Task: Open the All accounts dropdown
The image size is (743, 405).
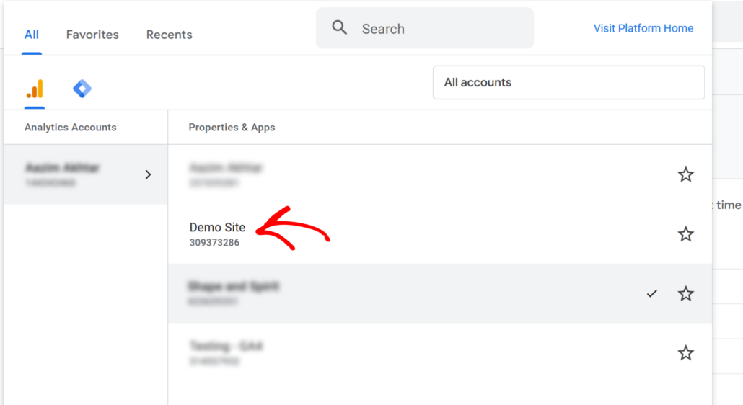Action: click(x=568, y=82)
